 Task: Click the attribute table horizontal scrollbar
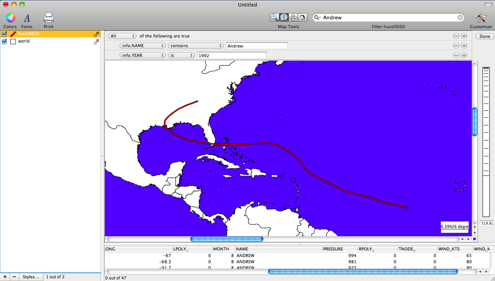(362, 271)
